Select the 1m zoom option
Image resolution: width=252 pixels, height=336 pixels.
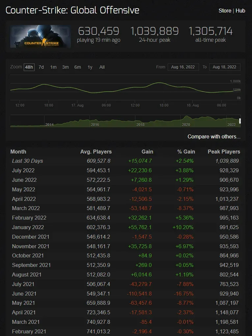(x=53, y=67)
